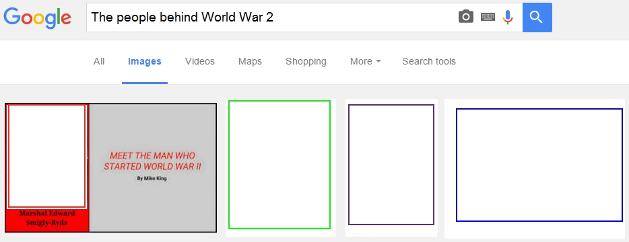Click the blue magnifier search button
This screenshot has width=629, height=242.
click(x=537, y=17)
